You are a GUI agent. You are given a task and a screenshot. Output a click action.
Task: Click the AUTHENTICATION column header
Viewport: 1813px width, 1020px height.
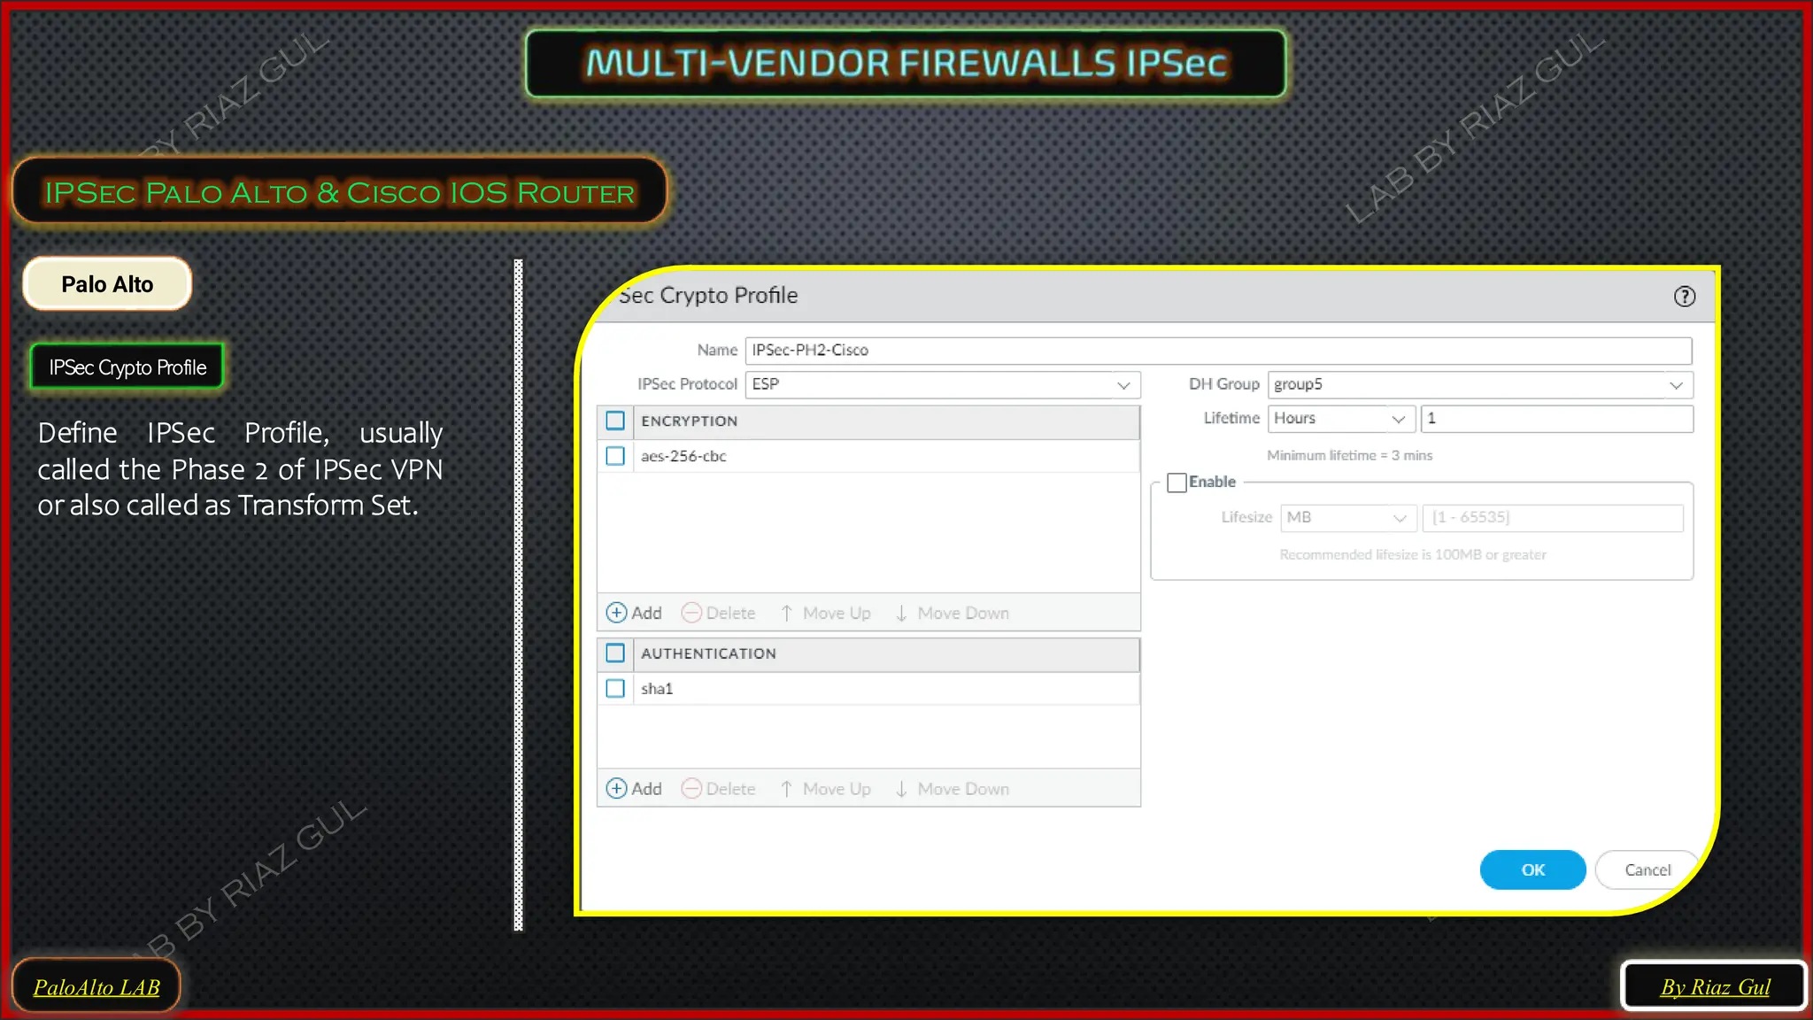886,653
